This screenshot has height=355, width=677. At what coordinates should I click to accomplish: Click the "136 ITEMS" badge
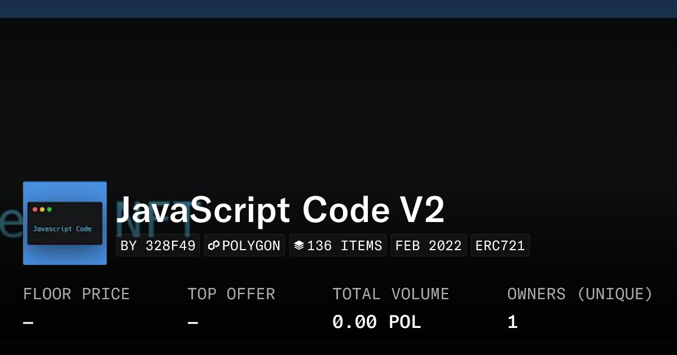(x=338, y=246)
